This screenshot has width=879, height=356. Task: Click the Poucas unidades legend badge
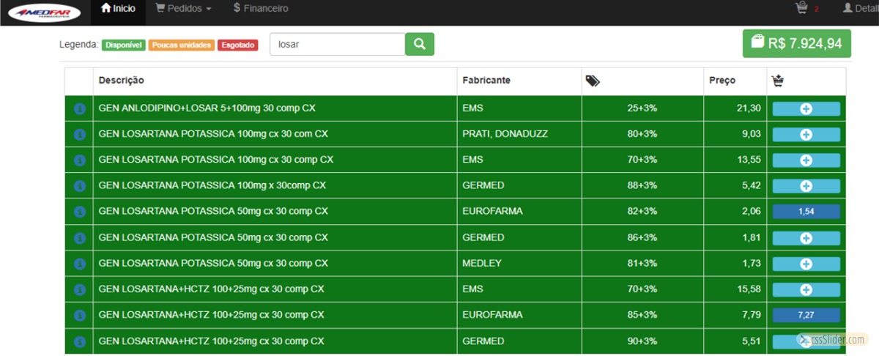(182, 45)
